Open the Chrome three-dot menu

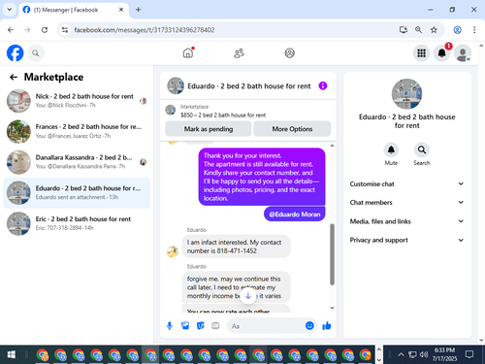pos(474,30)
